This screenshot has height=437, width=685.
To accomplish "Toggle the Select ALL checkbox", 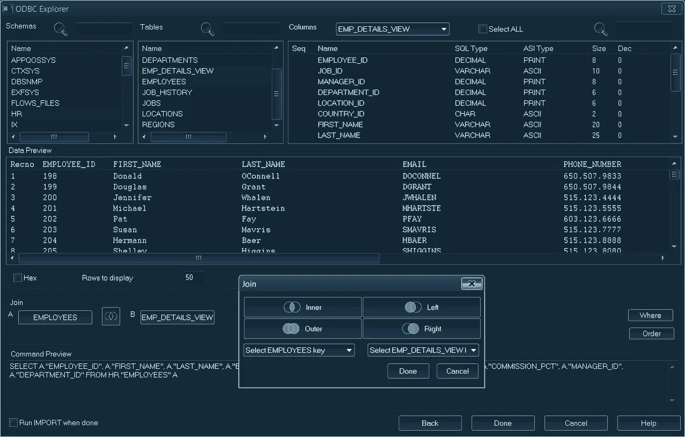I will click(x=482, y=29).
